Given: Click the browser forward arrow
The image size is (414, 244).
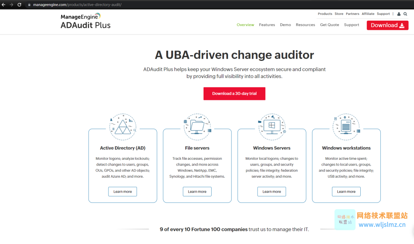Looking at the screenshot, I should coord(11,5).
